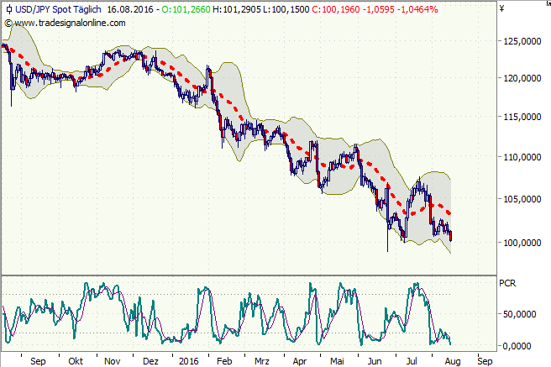
Task: Click the Feb month label
Action: point(224,361)
